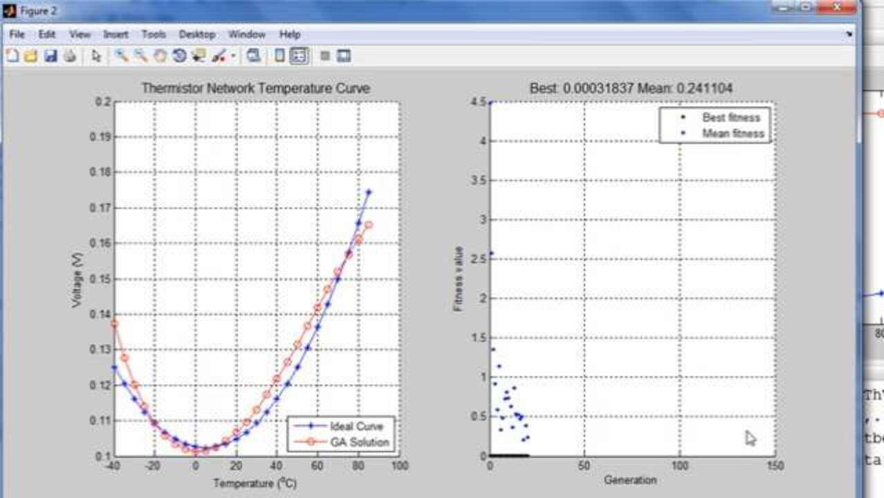The image size is (884, 498).
Task: Open the Tools menu
Action: (x=154, y=34)
